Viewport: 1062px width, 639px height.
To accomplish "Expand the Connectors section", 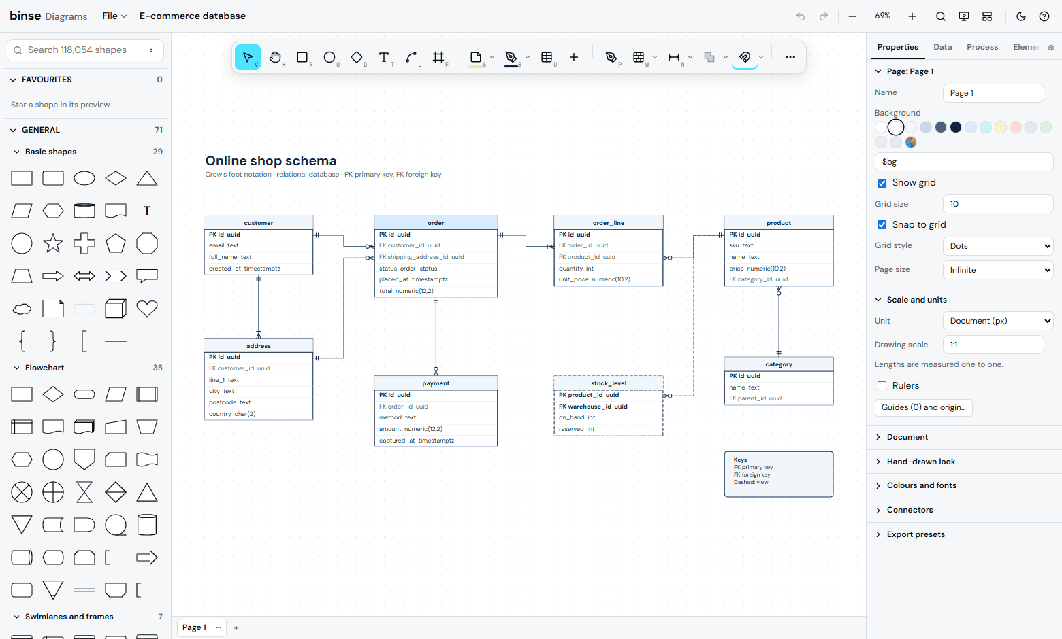I will [964, 510].
